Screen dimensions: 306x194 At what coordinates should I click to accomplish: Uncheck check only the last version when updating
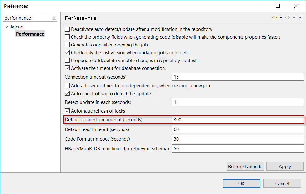pyautogui.click(x=67, y=52)
